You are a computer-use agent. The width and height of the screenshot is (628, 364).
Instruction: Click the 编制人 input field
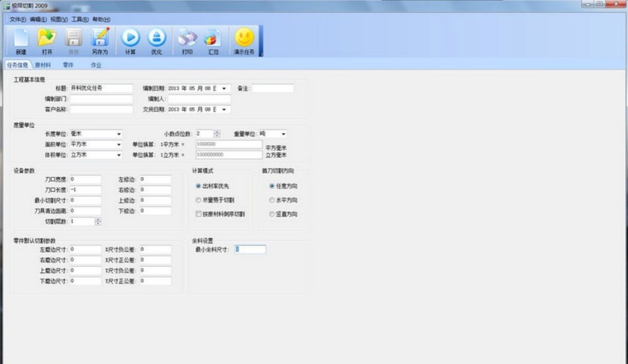coord(199,99)
